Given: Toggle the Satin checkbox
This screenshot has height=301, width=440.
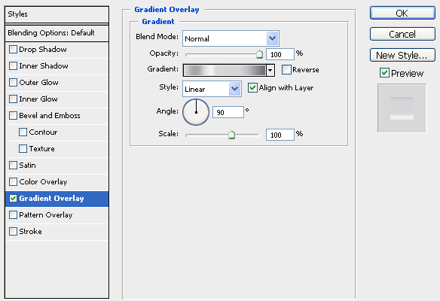Looking at the screenshot, I should pos(14,165).
